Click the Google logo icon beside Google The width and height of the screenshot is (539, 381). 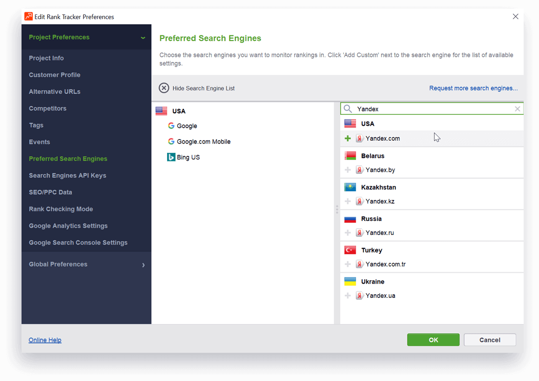pos(171,126)
